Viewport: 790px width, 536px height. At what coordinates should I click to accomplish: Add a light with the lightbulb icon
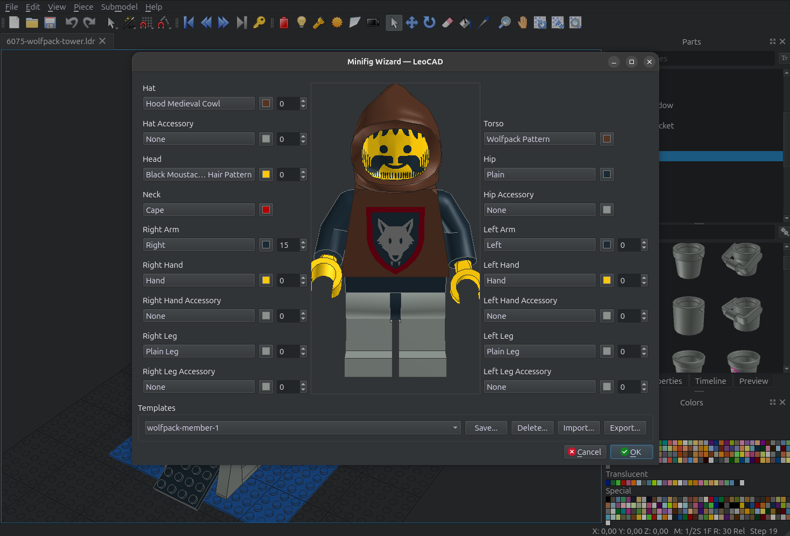302,23
